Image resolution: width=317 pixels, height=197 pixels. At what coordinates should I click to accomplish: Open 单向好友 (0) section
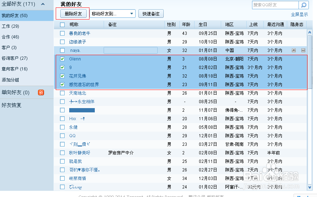click(16, 92)
